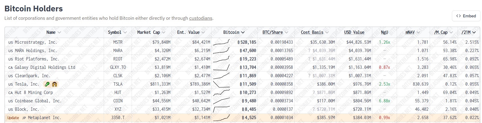The image size is (482, 123).
Task: Sort by the mNAV column header
Action: point(413,32)
